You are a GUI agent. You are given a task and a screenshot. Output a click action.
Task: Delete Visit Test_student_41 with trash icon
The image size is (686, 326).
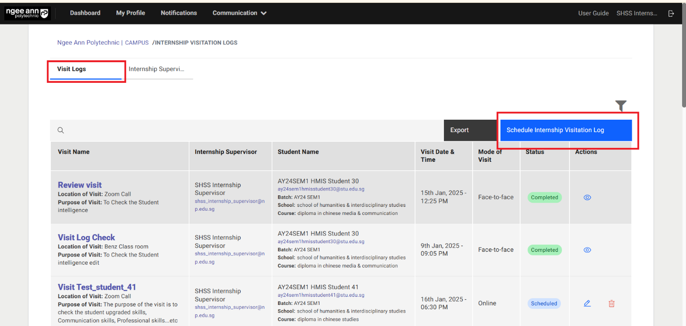[x=612, y=304]
